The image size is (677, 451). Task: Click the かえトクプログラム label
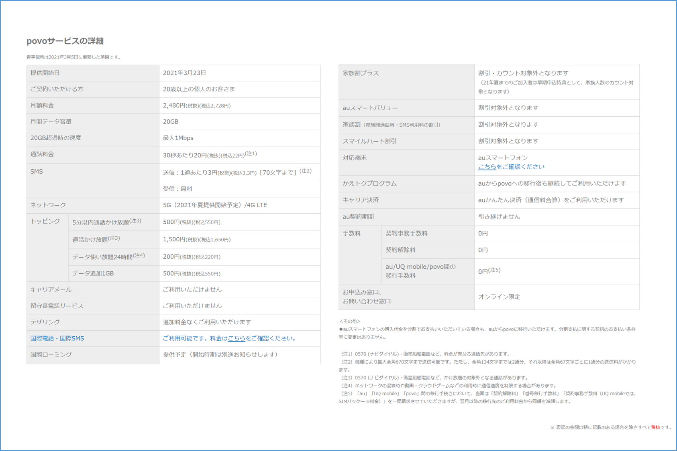pyautogui.click(x=369, y=183)
